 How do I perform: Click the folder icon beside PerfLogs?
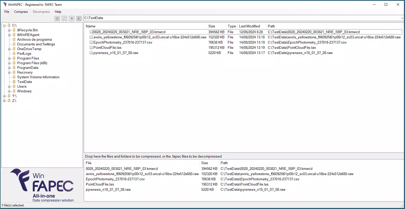(14, 53)
